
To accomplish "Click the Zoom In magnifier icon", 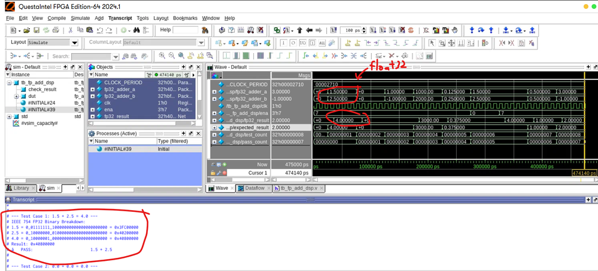I will 162,56.
